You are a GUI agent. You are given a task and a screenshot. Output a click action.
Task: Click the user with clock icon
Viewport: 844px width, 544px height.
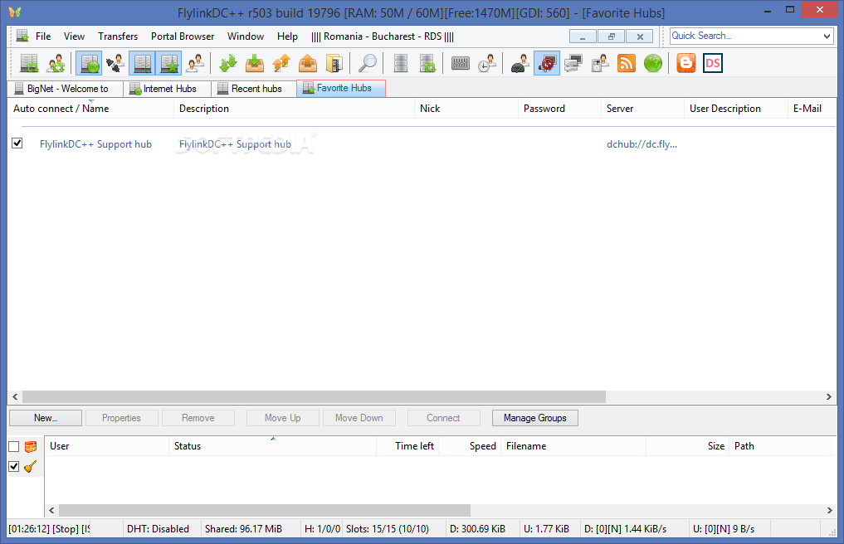(x=486, y=64)
